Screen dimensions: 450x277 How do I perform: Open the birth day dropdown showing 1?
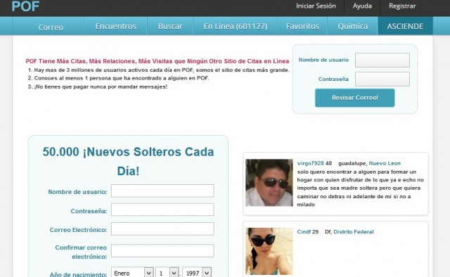tap(167, 273)
